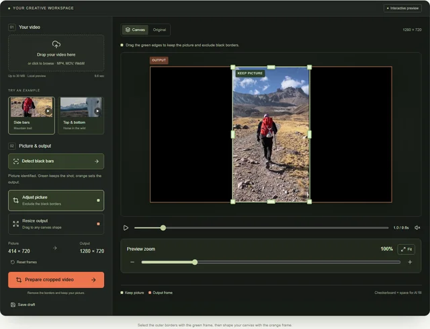Image resolution: width=430 pixels, height=329 pixels.
Task: Click the cloud upload icon in drop zone
Action: coord(56,44)
